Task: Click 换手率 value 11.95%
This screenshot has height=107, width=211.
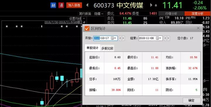Action: click(193, 79)
